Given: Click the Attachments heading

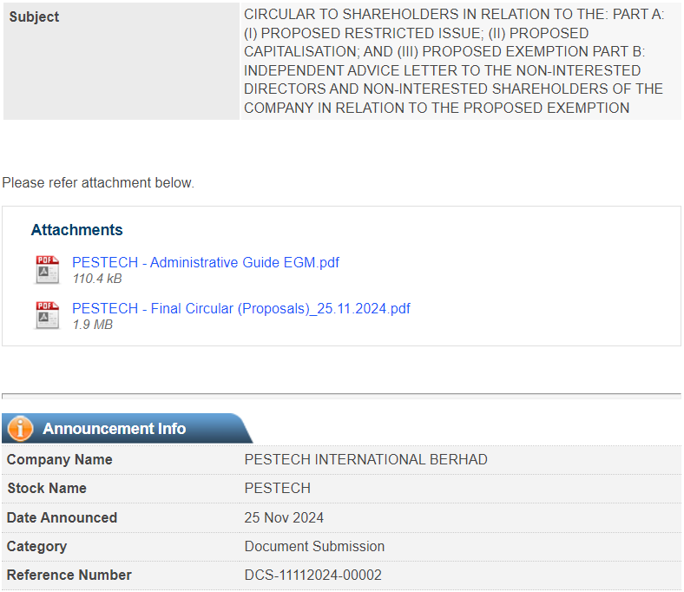Looking at the screenshot, I should (76, 230).
